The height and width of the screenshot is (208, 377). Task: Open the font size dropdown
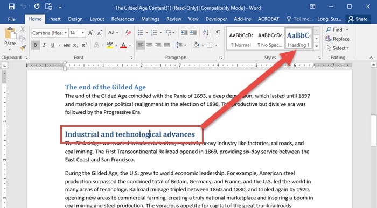click(x=83, y=33)
